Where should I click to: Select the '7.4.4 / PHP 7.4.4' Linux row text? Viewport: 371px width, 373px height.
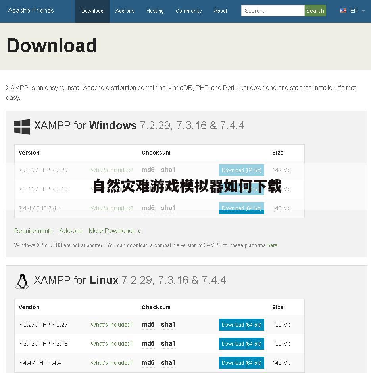coord(40,363)
